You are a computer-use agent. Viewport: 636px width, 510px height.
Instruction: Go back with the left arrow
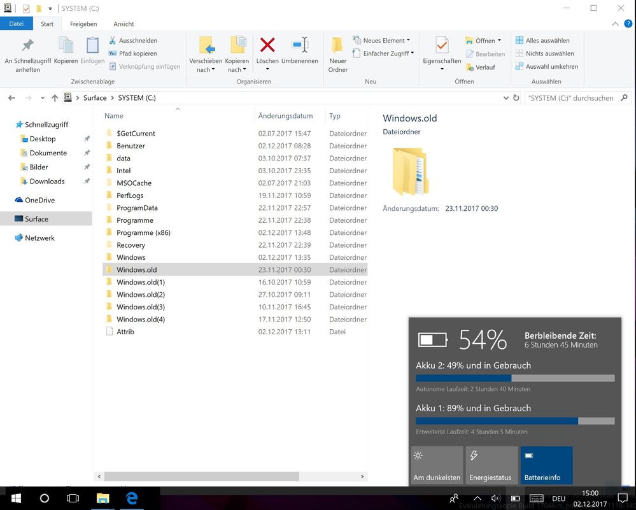tap(11, 98)
